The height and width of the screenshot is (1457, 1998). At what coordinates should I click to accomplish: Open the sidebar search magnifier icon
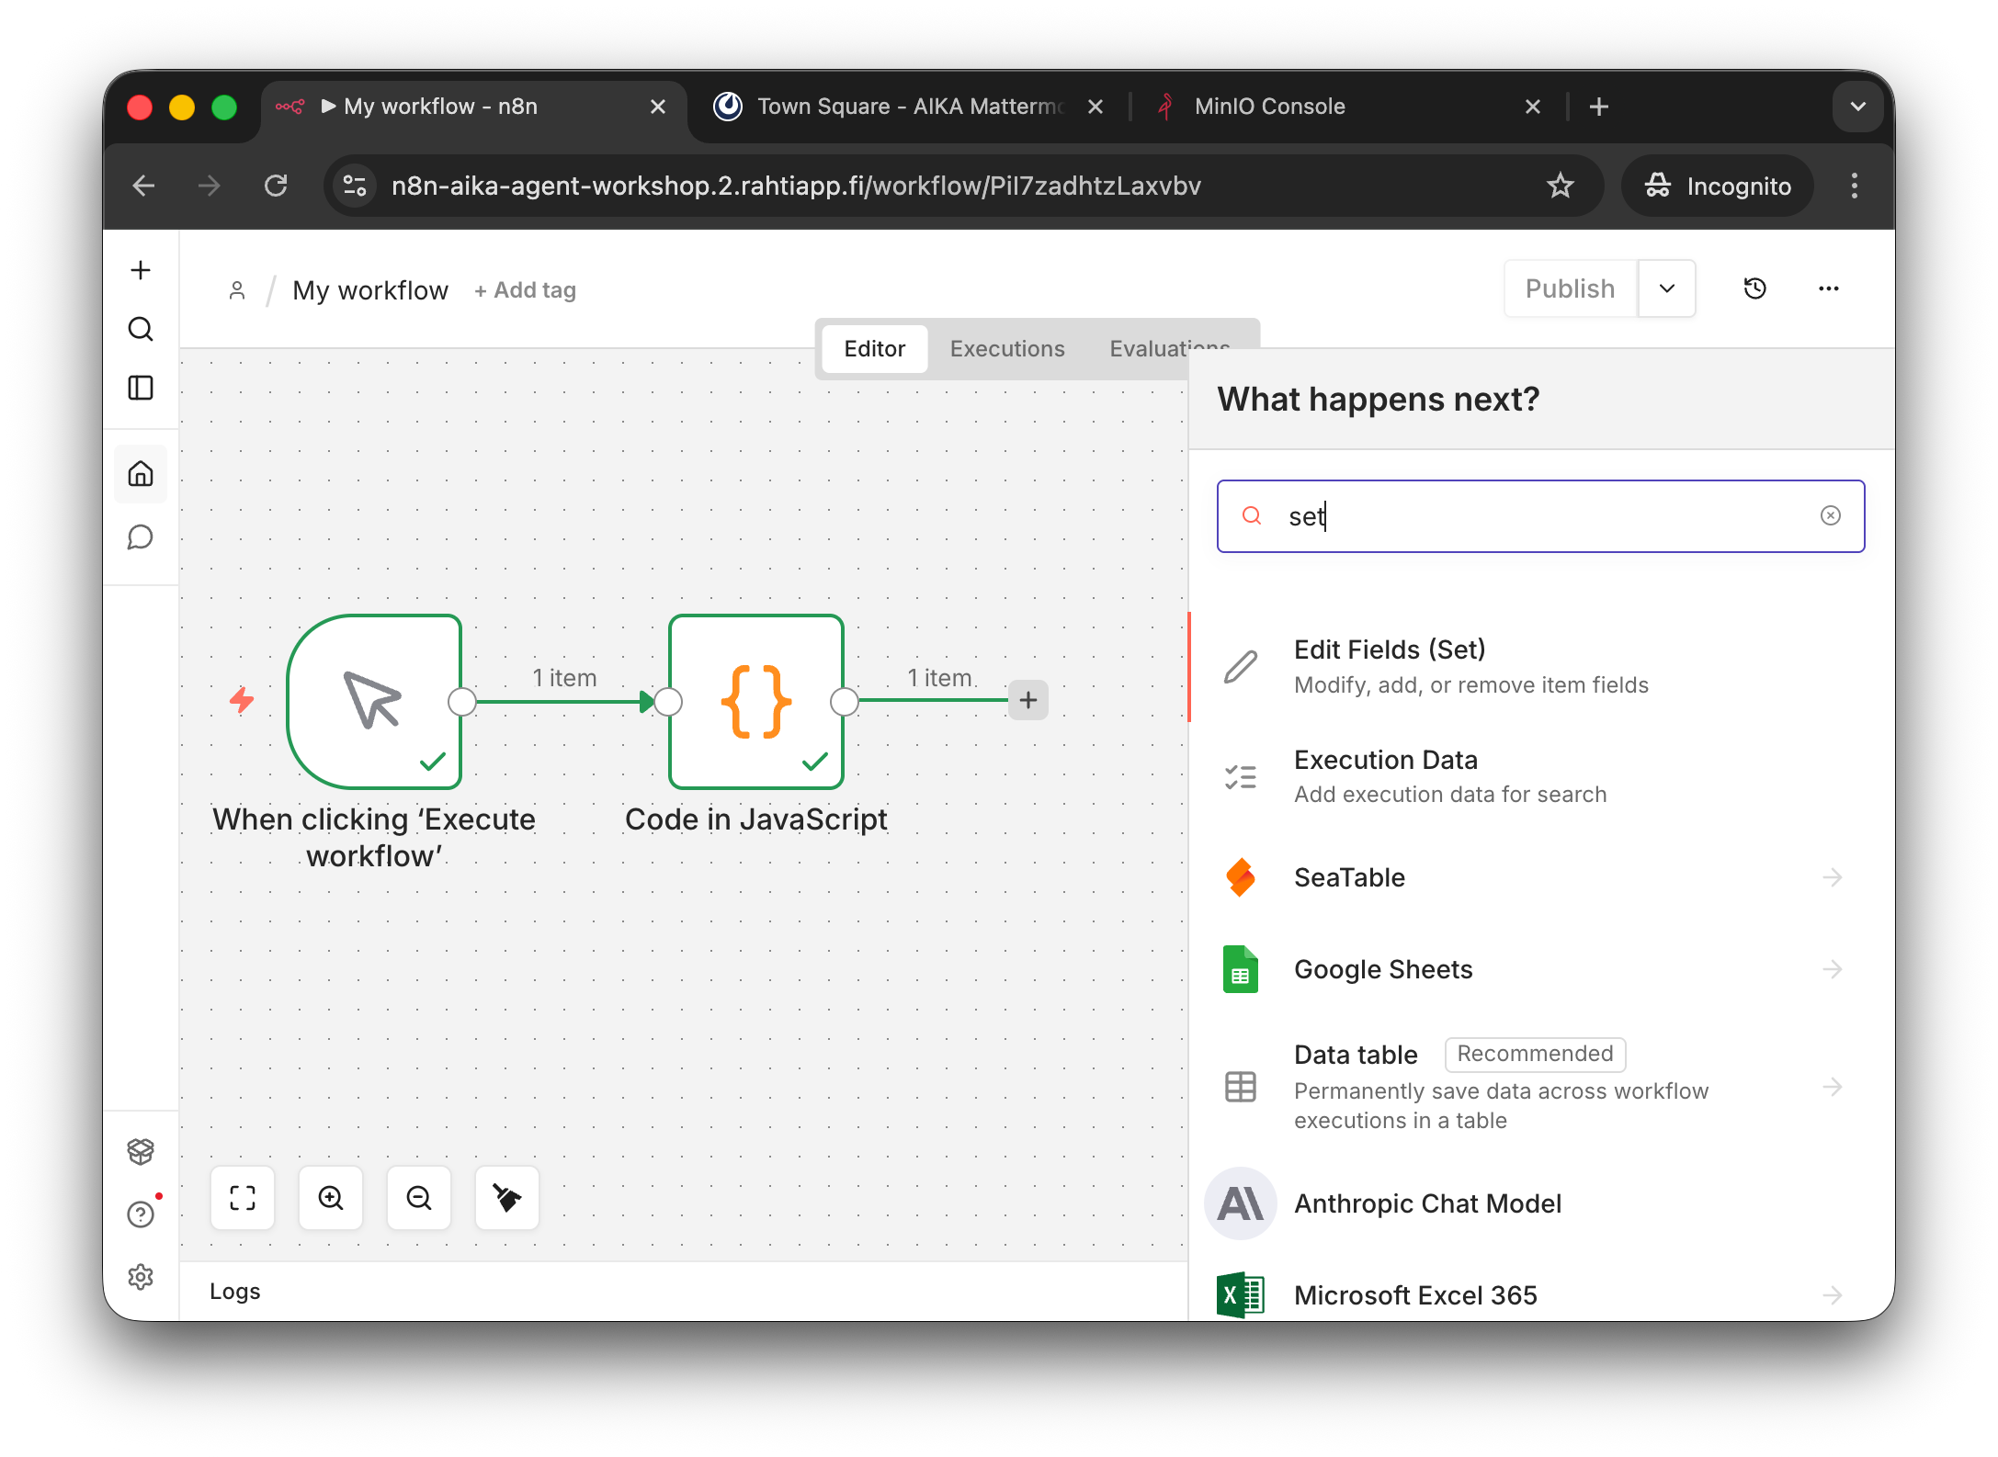point(141,329)
